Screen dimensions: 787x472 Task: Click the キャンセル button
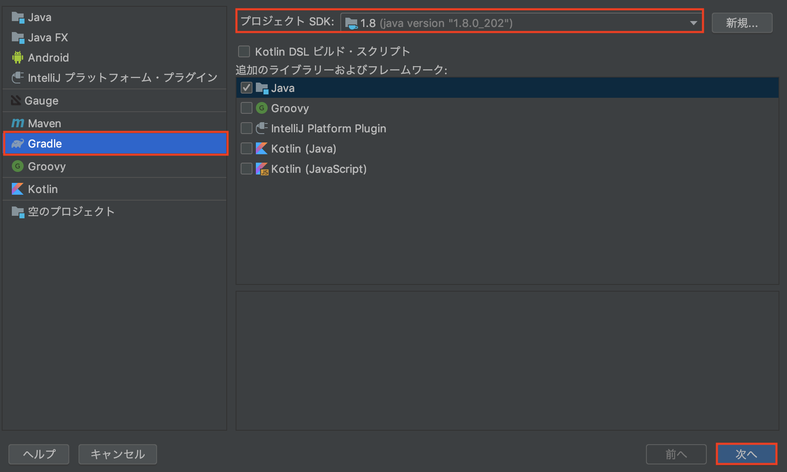117,454
